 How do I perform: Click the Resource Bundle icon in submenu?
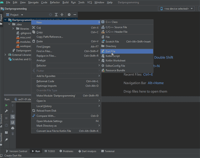coord(103,70)
